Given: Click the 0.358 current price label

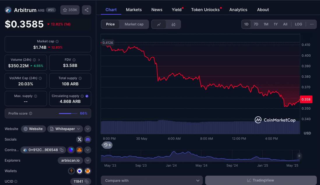Looking at the screenshot, I should click(306, 99).
